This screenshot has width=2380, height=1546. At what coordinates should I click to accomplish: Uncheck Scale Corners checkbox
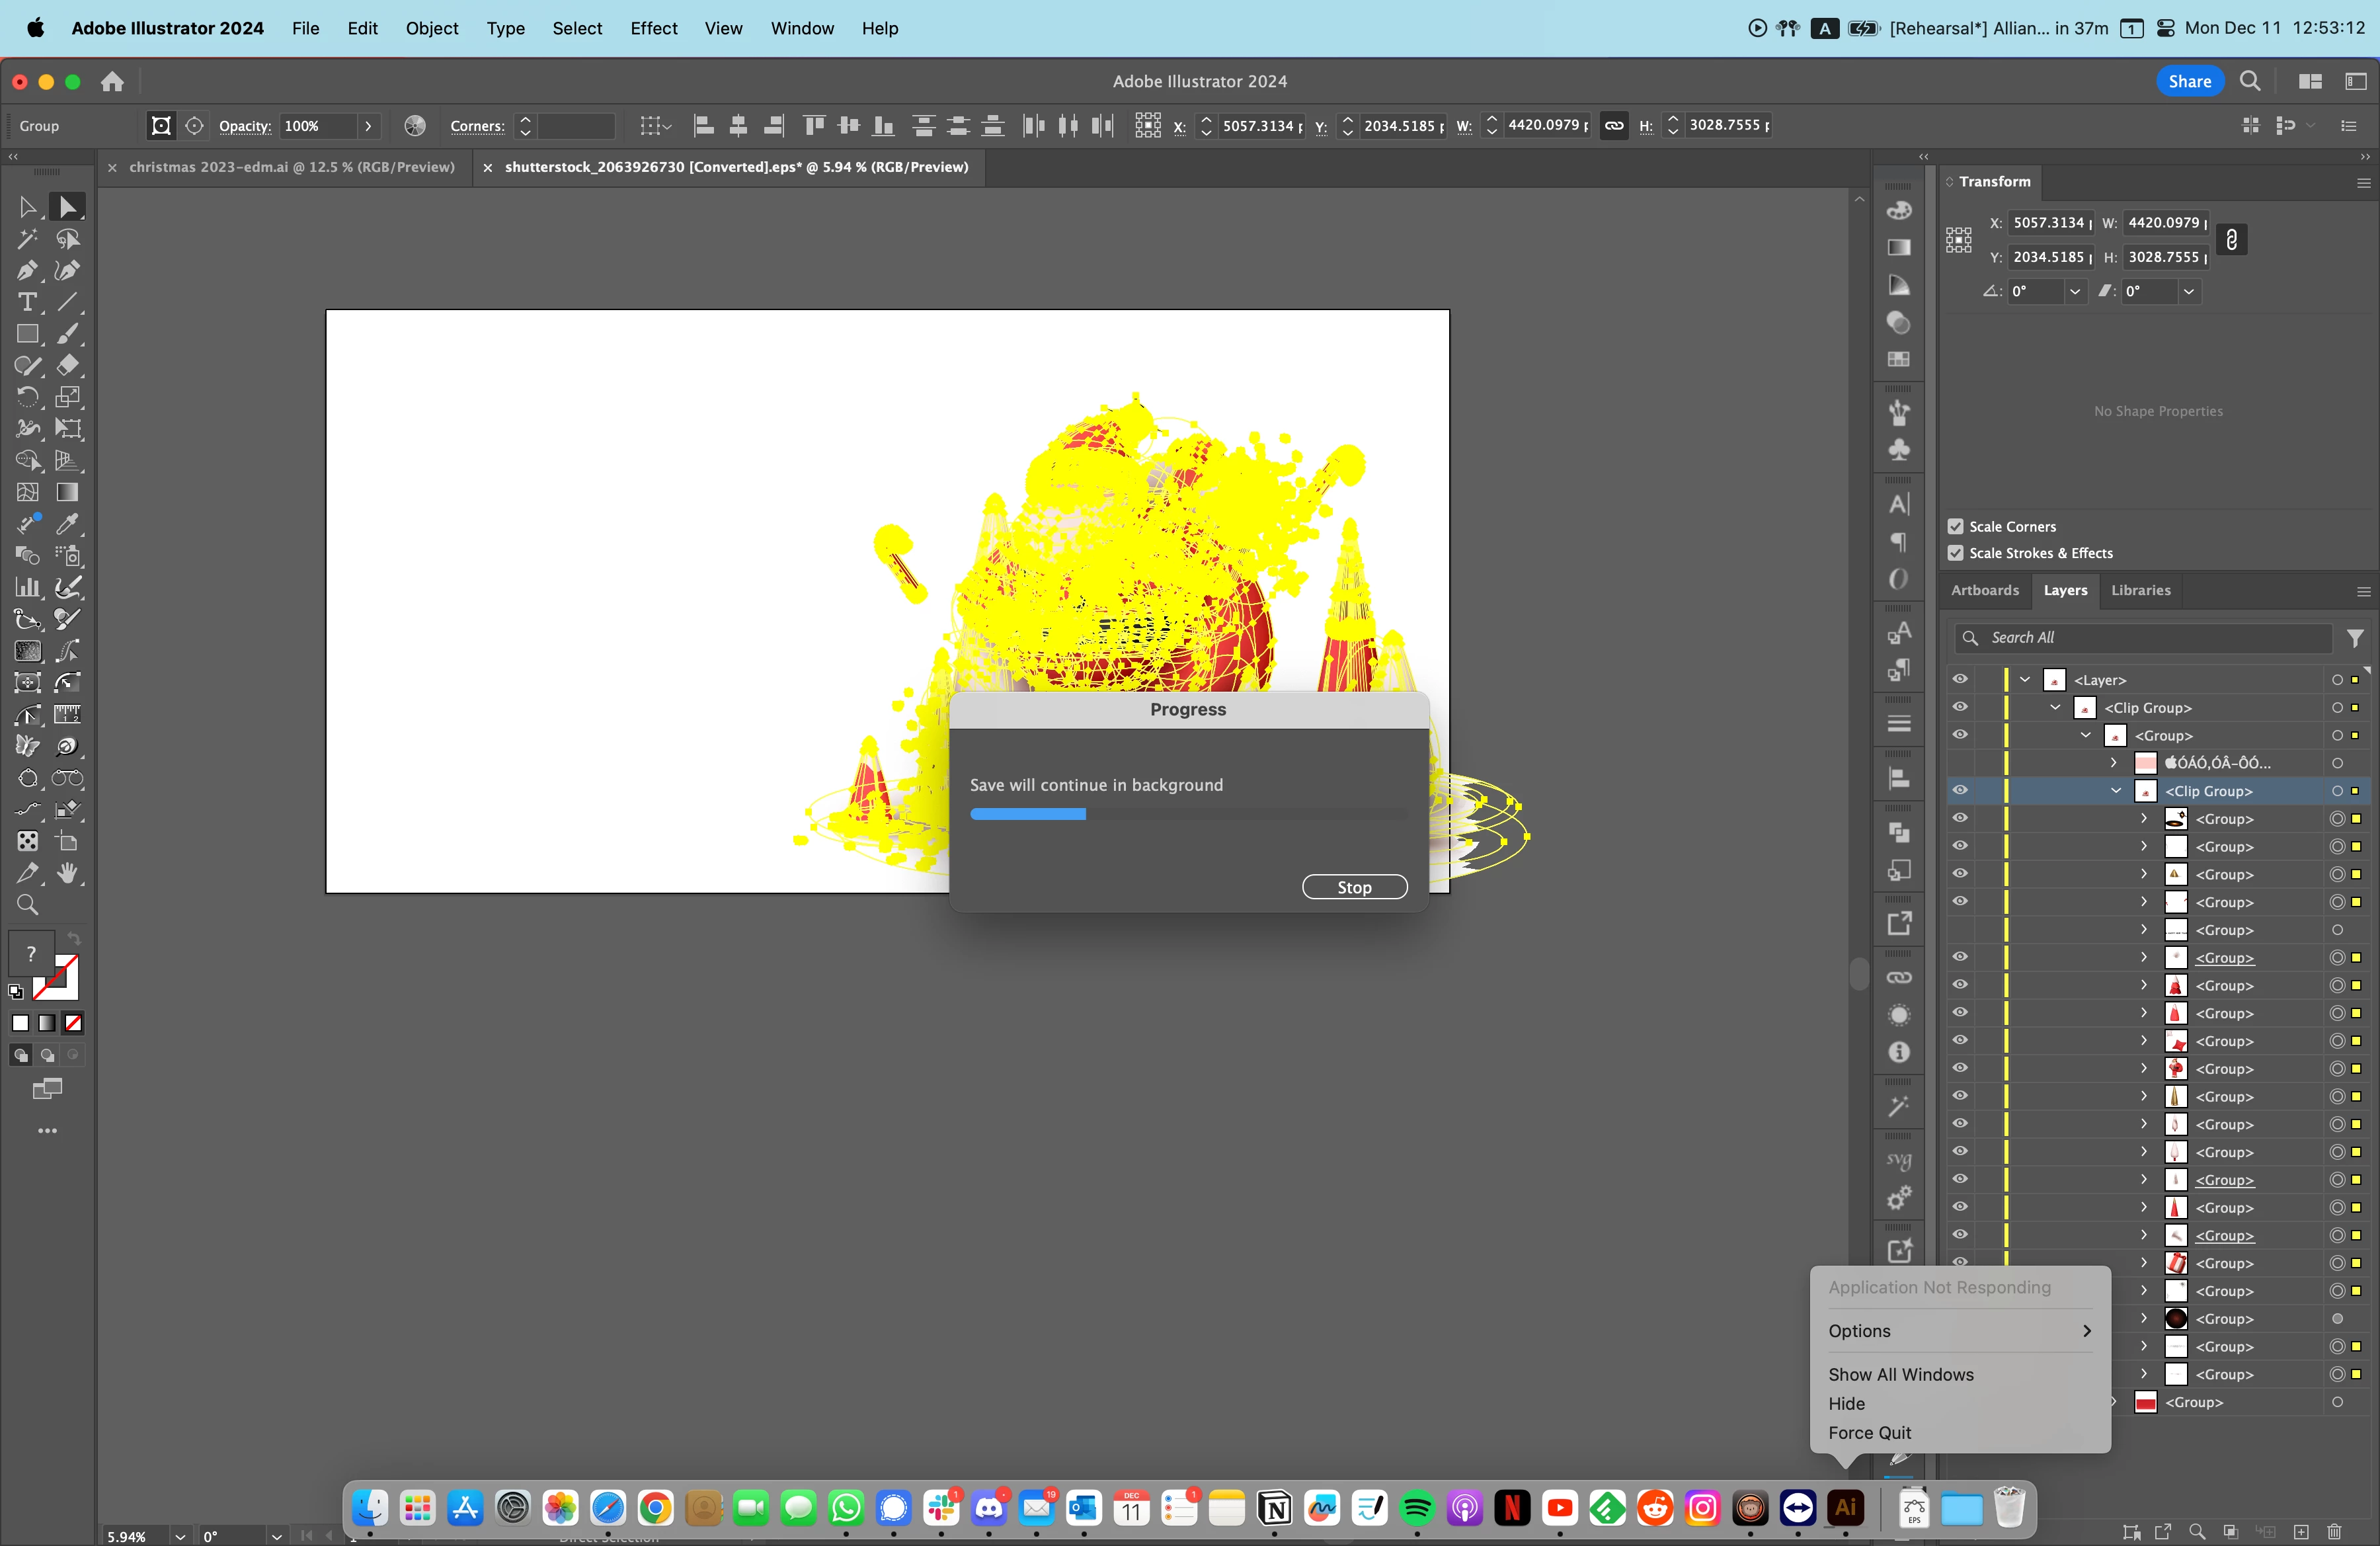click(1956, 526)
